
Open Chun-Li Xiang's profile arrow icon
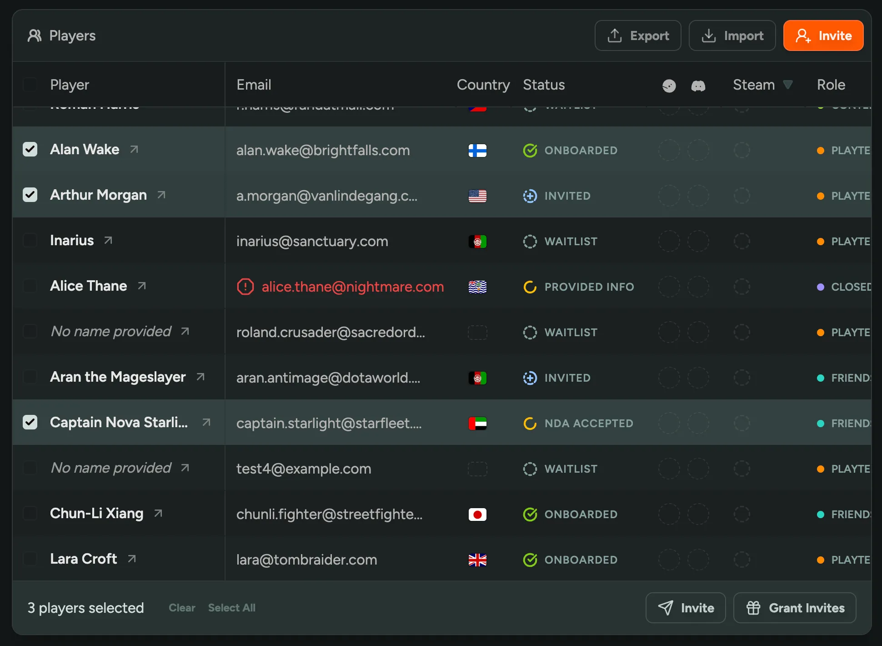tap(158, 513)
